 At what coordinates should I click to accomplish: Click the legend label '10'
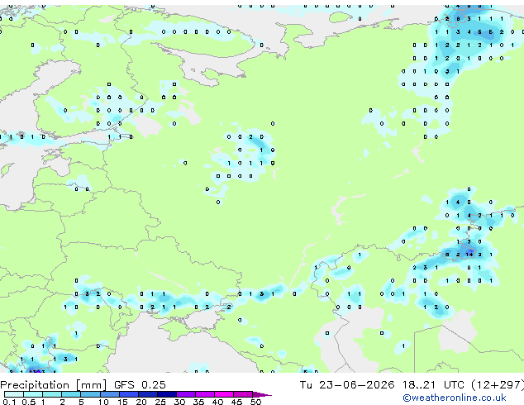(x=103, y=402)
